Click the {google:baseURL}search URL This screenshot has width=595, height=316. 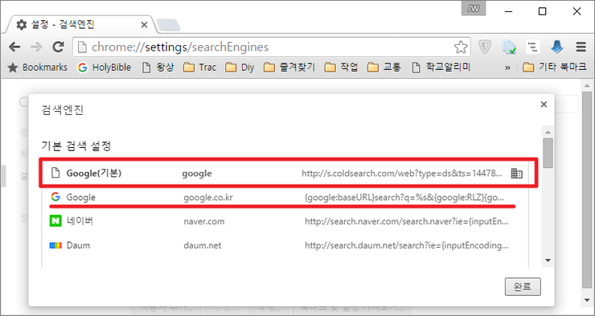click(x=404, y=198)
